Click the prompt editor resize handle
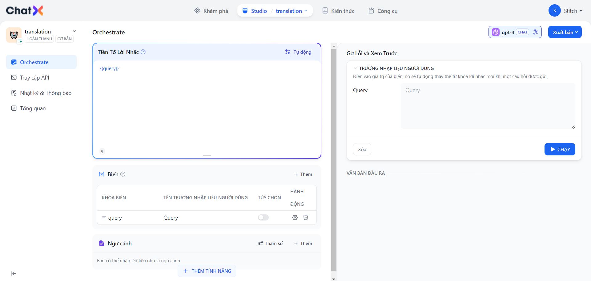The width and height of the screenshot is (591, 281). coord(207,155)
